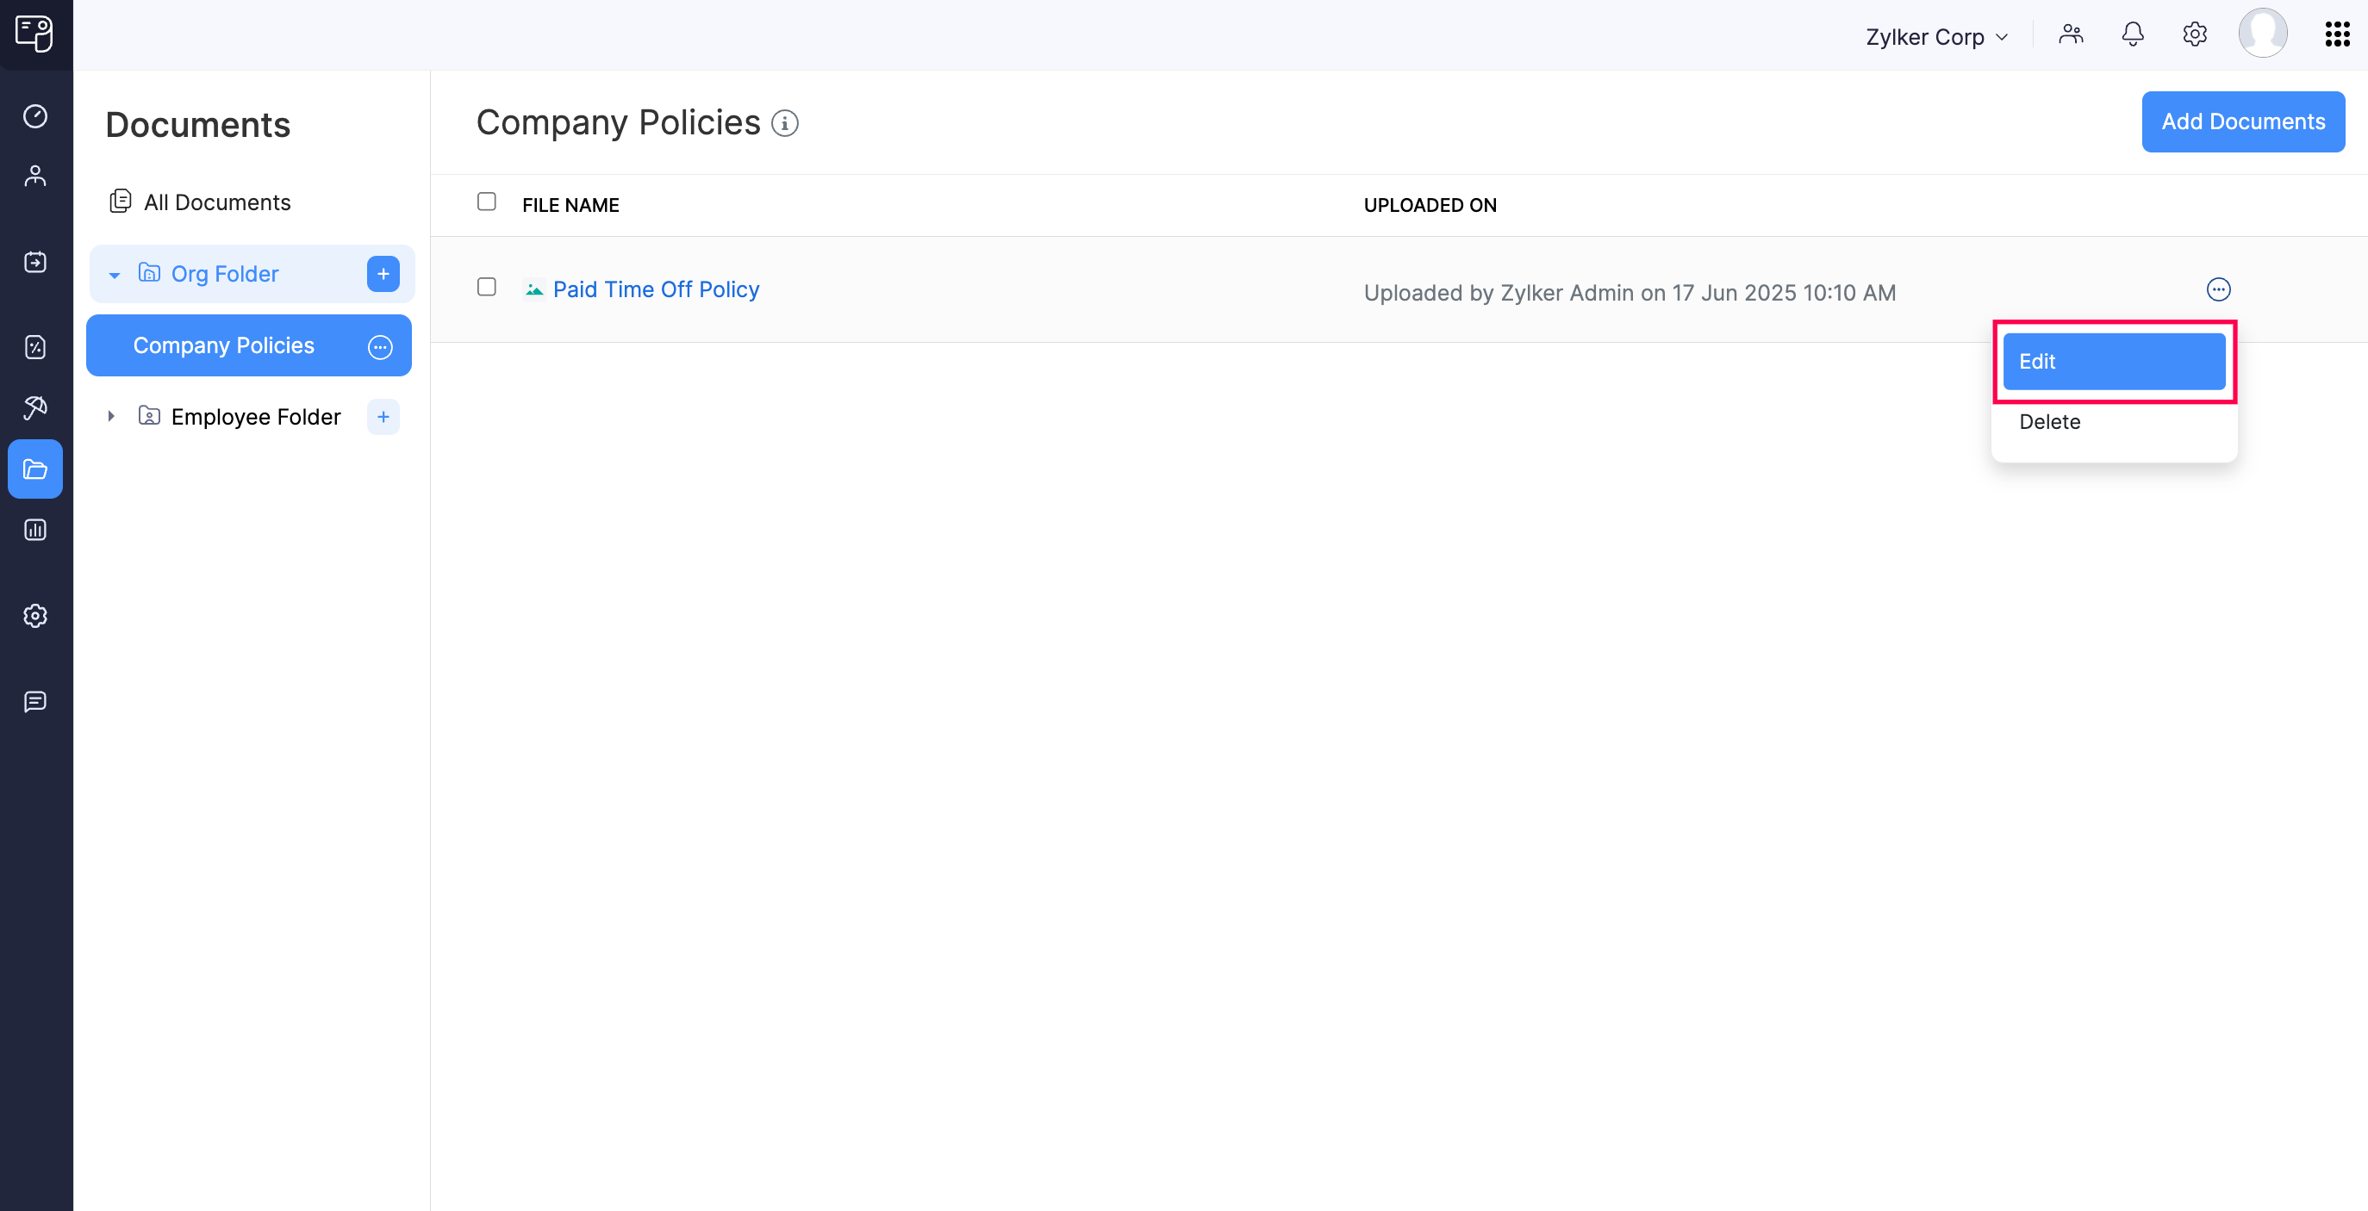Select the employee profile icon in sidebar
This screenshot has height=1211, width=2368.
pyautogui.click(x=35, y=176)
